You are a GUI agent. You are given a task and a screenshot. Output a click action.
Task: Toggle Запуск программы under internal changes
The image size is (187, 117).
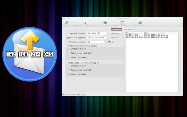70,74
